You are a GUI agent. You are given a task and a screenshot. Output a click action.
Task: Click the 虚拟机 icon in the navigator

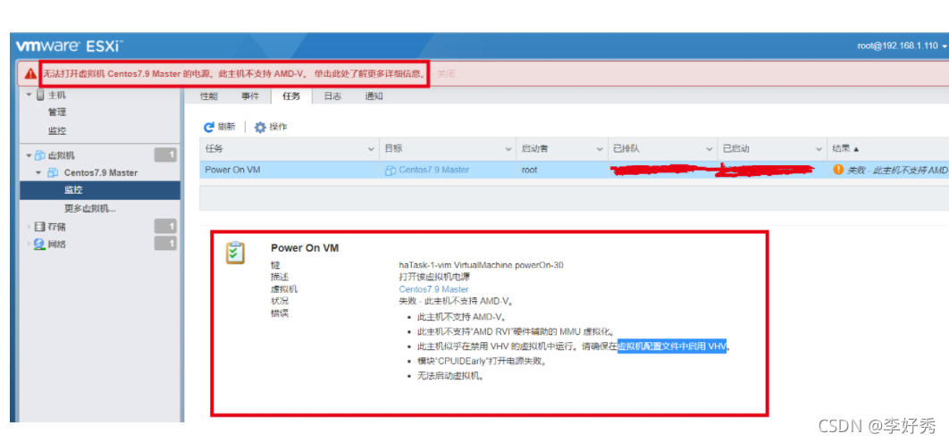point(40,155)
